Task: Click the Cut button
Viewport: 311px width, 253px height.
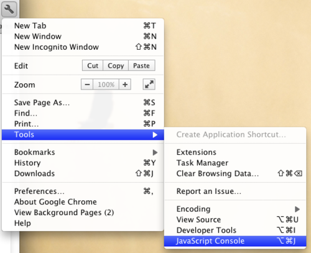Action: coord(93,65)
